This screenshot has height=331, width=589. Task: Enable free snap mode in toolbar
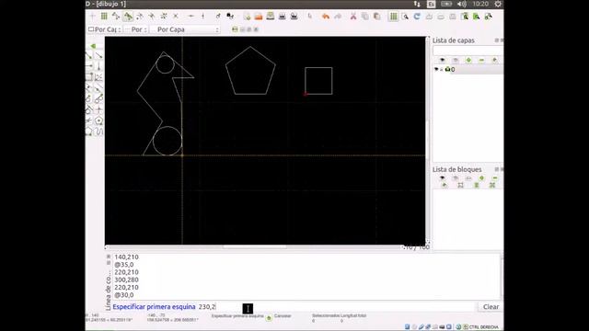92,17
